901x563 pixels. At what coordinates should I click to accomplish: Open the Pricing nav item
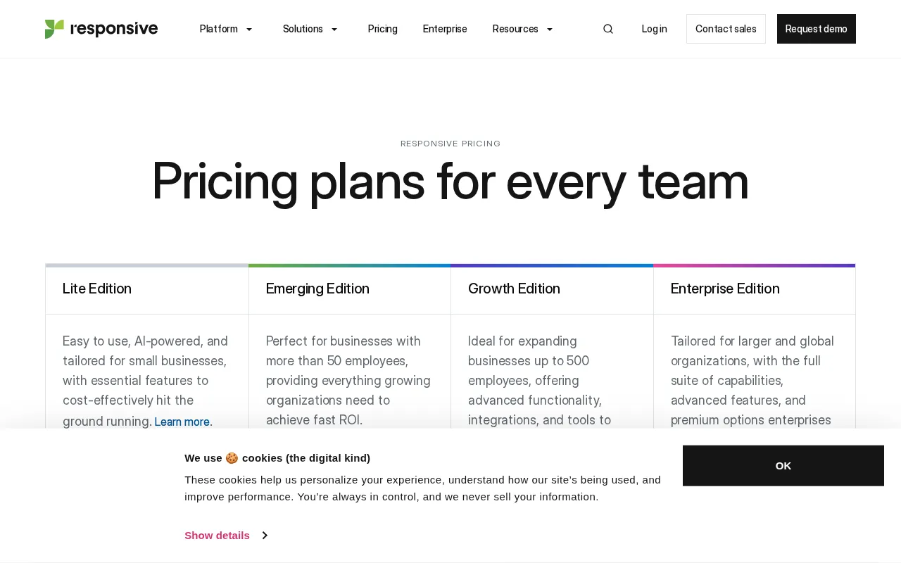[x=383, y=29]
